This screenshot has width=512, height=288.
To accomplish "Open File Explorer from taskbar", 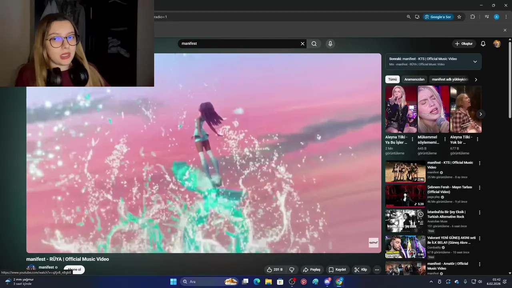I will [268, 282].
